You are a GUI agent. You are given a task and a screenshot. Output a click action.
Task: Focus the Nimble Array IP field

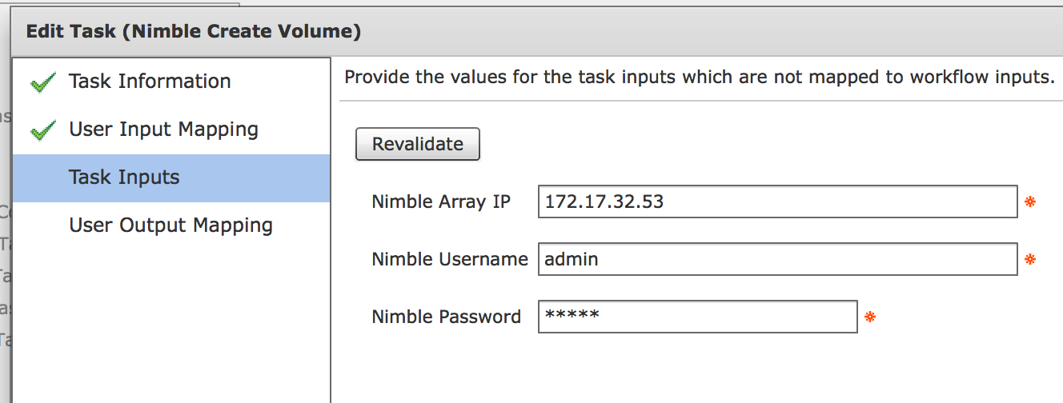(778, 202)
